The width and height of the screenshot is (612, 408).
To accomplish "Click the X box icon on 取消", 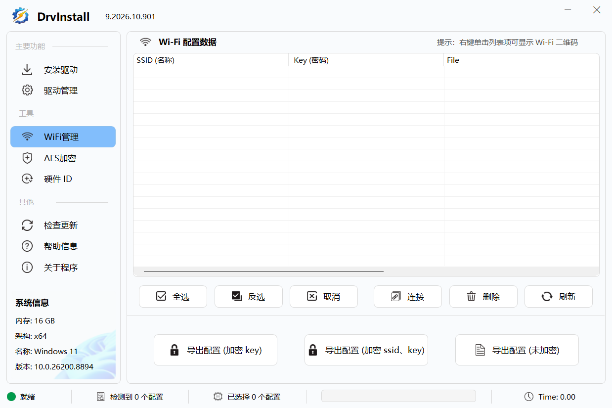I will pos(312,296).
